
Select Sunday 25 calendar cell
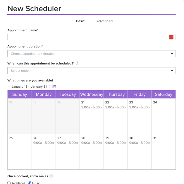[20, 152]
